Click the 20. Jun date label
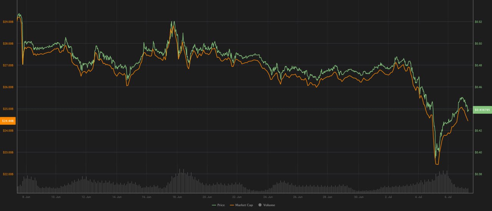 (x=207, y=197)
